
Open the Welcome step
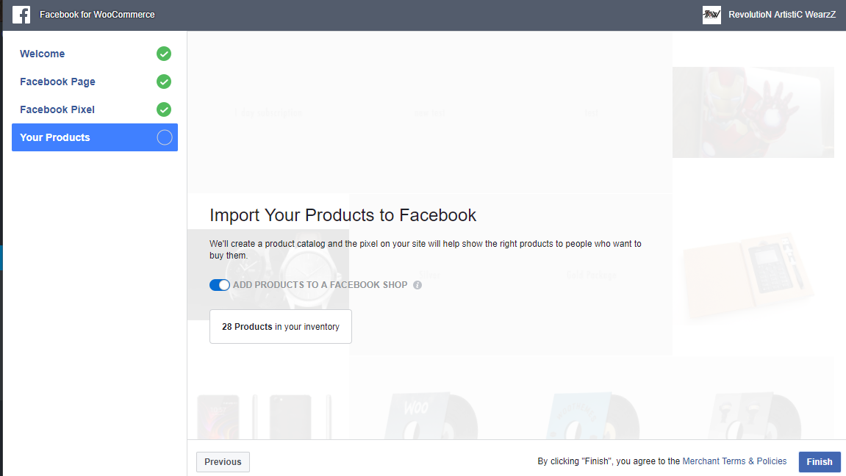pyautogui.click(x=42, y=54)
